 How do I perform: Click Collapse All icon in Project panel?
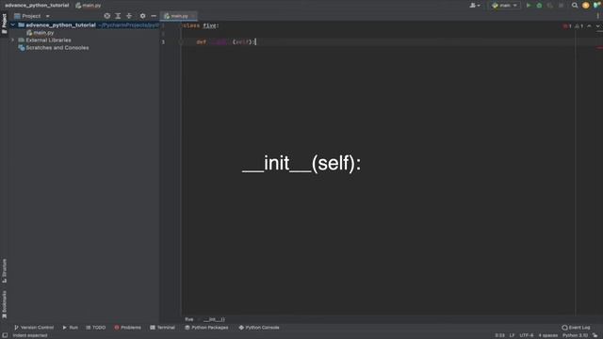point(129,16)
